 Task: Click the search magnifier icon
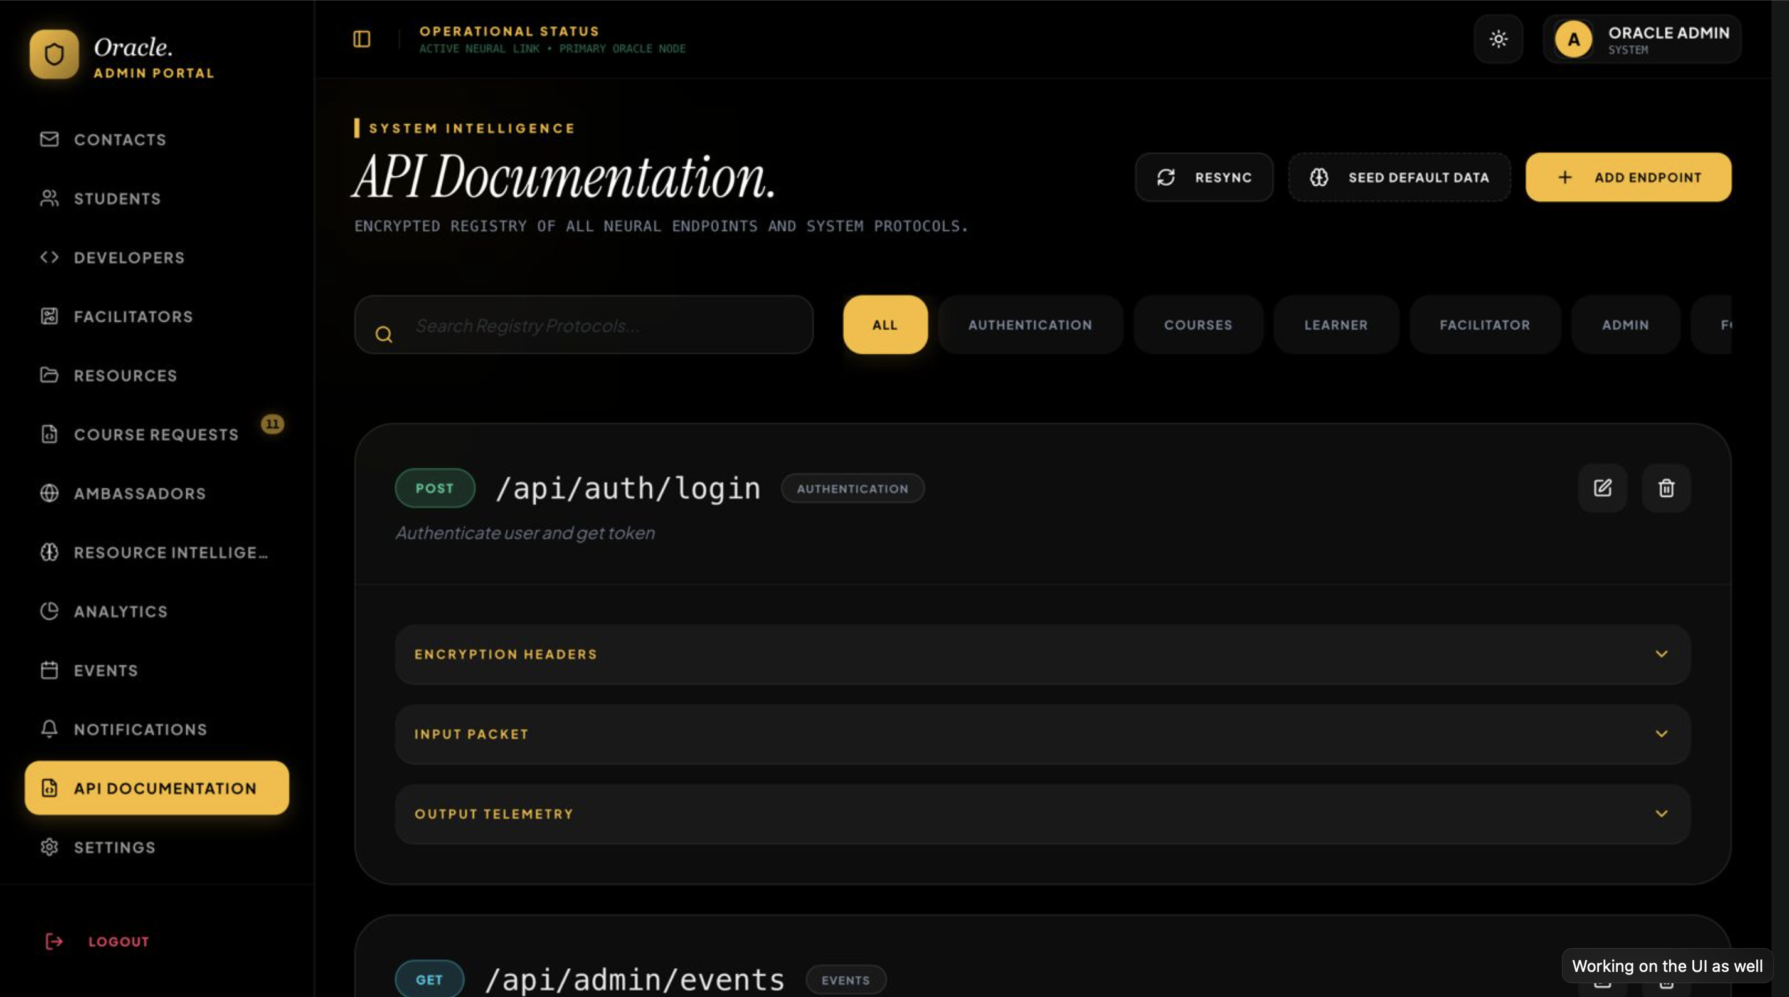384,335
